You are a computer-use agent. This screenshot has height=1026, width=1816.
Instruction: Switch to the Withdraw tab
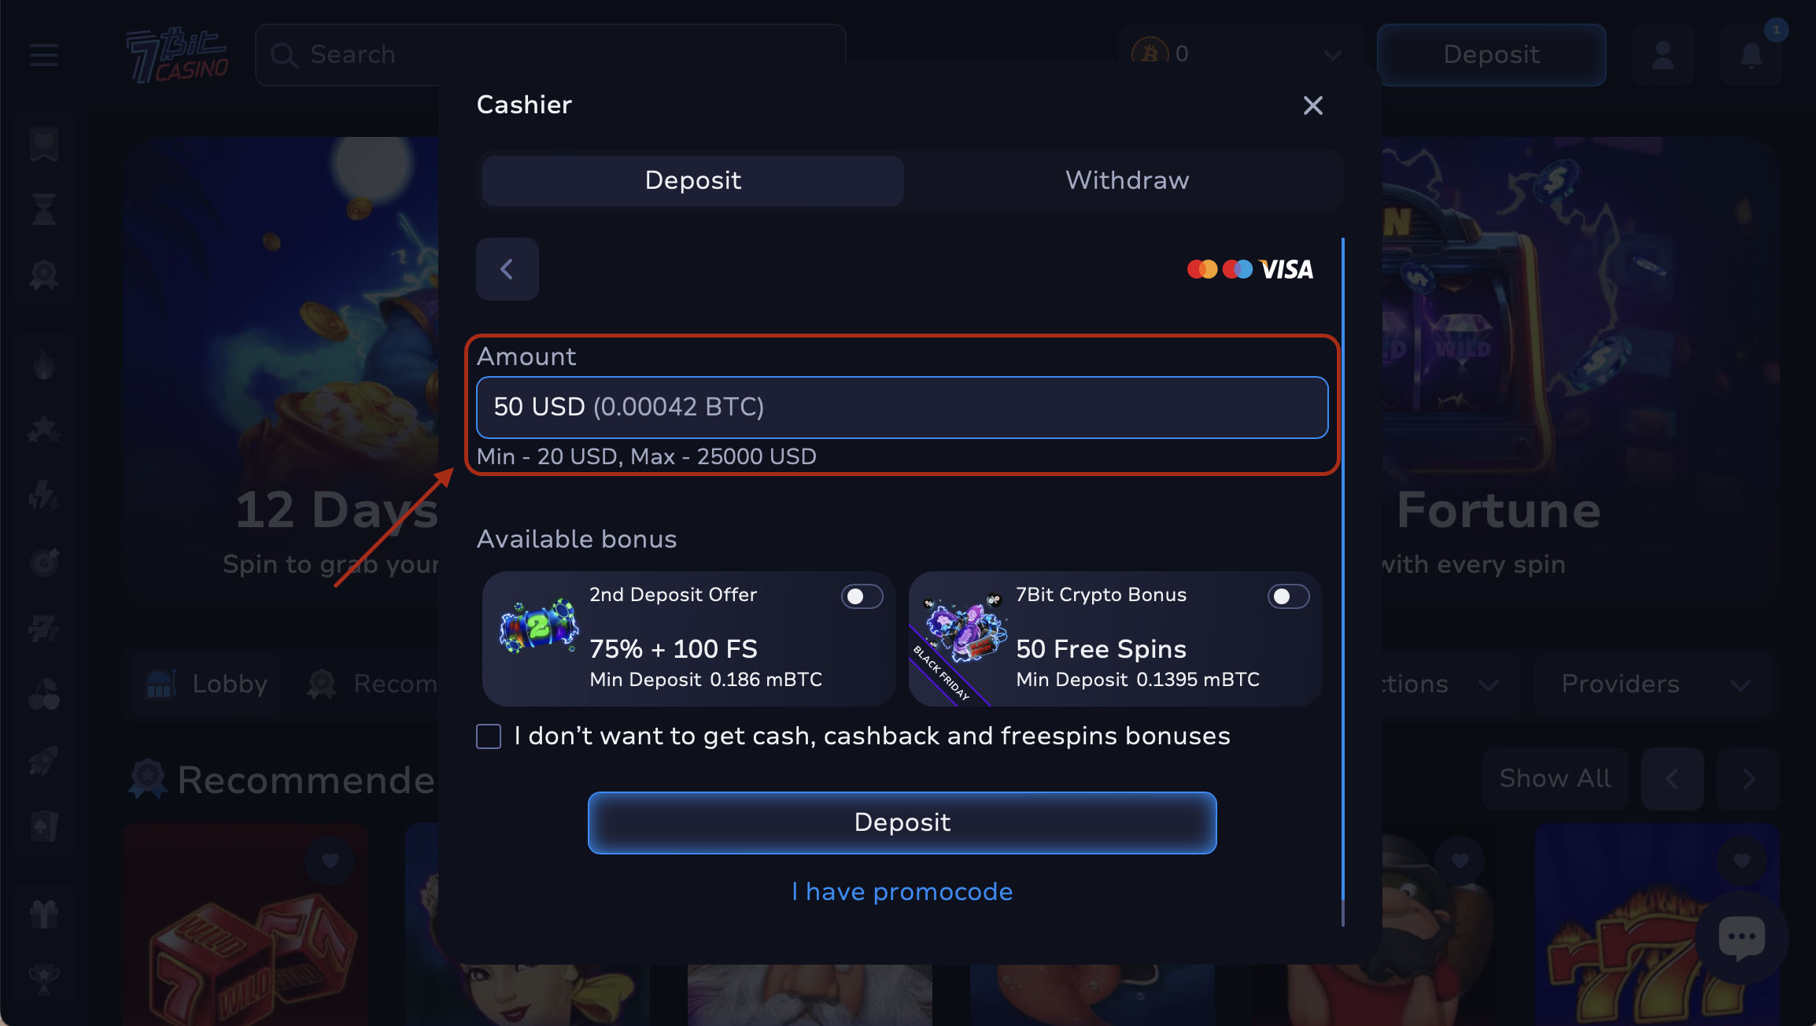(1127, 180)
